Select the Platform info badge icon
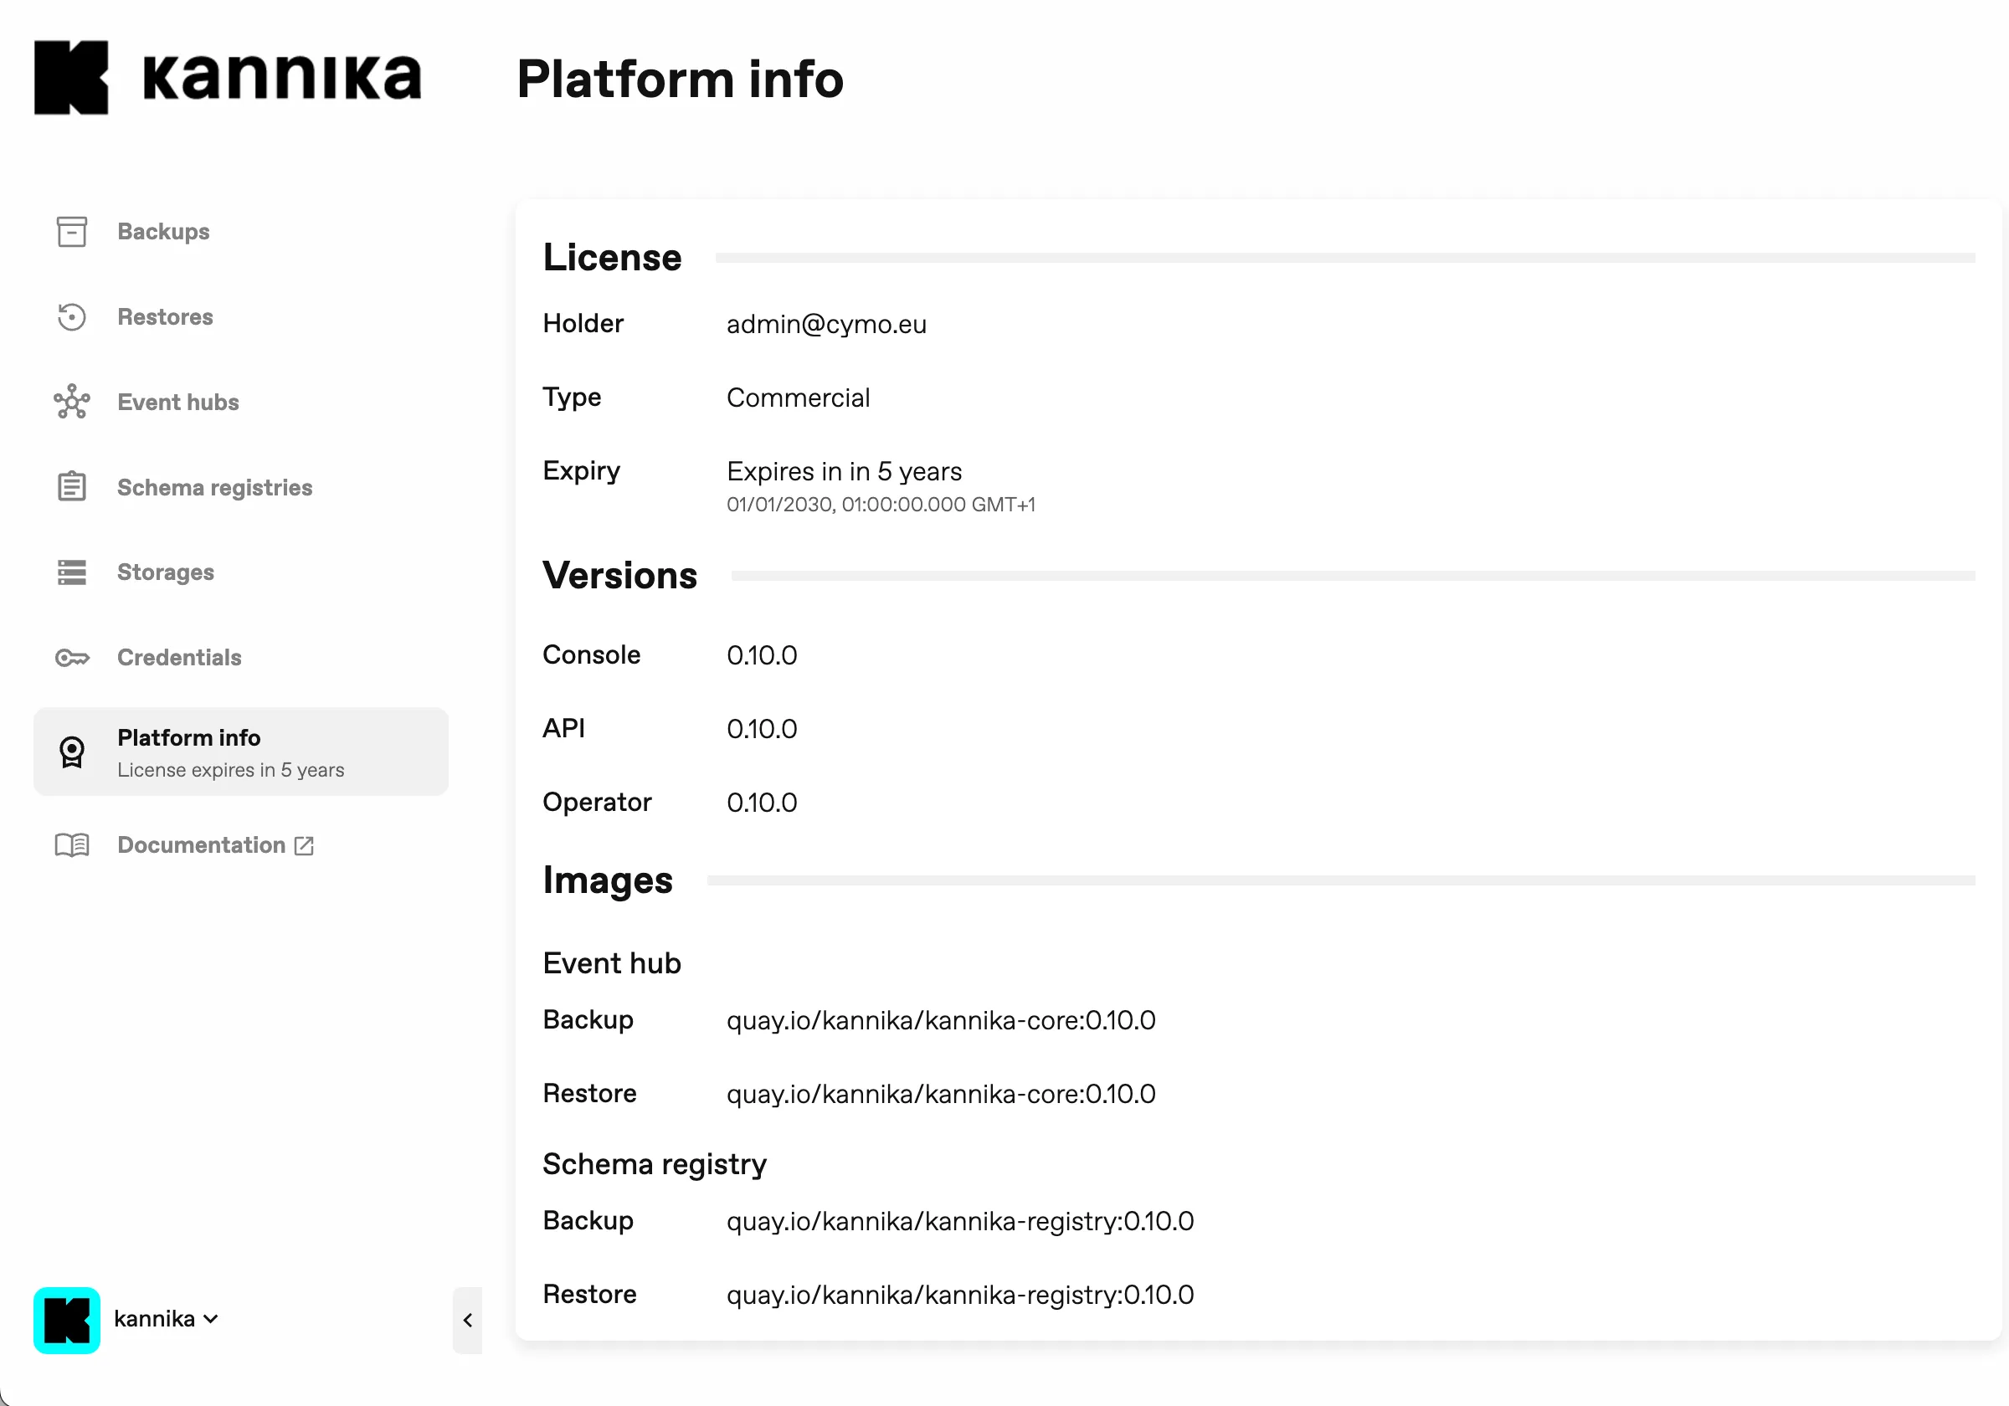This screenshot has width=2009, height=1406. pyautogui.click(x=71, y=751)
